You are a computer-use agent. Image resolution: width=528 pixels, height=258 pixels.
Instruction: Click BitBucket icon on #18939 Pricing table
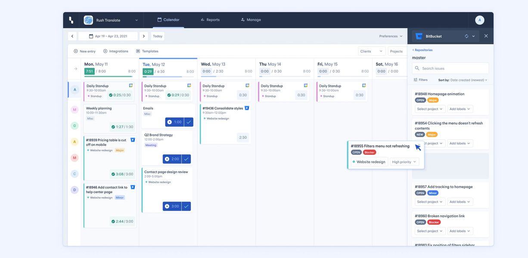[133, 140]
